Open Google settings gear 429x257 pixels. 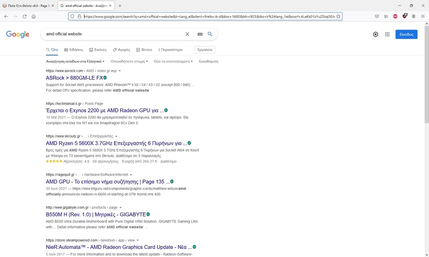[x=375, y=34]
